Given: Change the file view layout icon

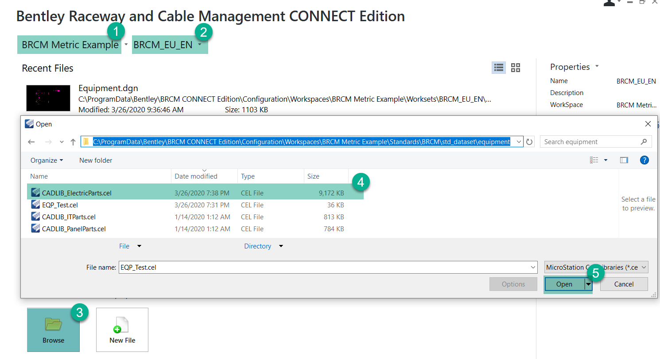Looking at the screenshot, I should coord(594,160).
